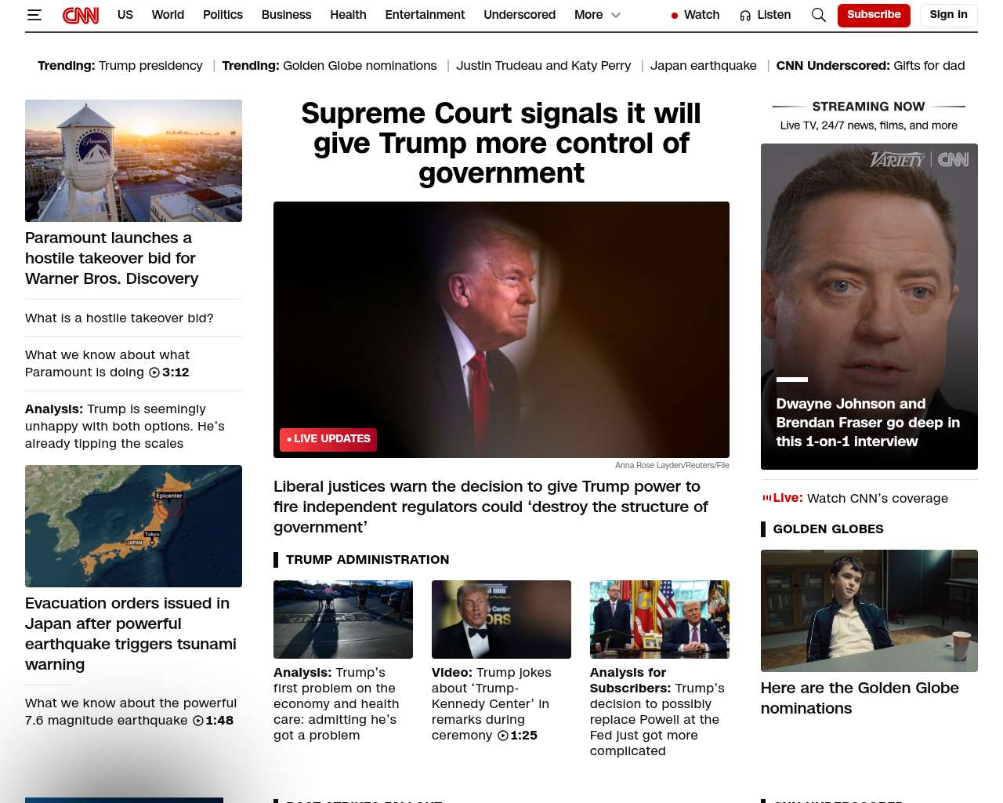This screenshot has width=1003, height=803.
Task: Click the play icon beside 3:12
Action: click(x=154, y=372)
